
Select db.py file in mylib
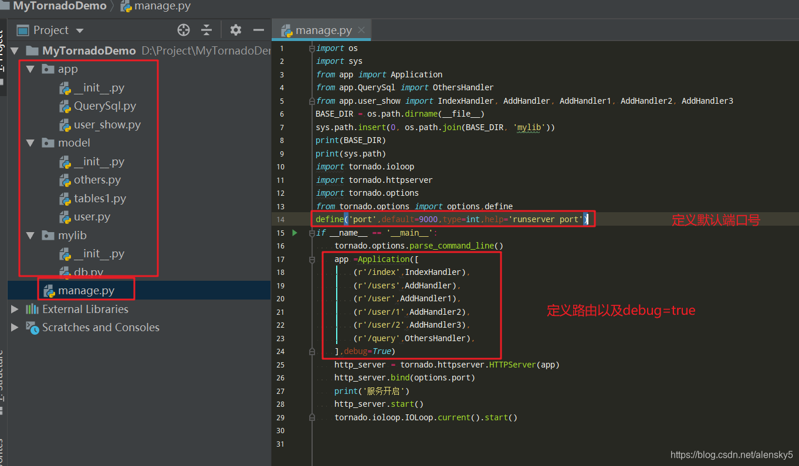point(89,272)
